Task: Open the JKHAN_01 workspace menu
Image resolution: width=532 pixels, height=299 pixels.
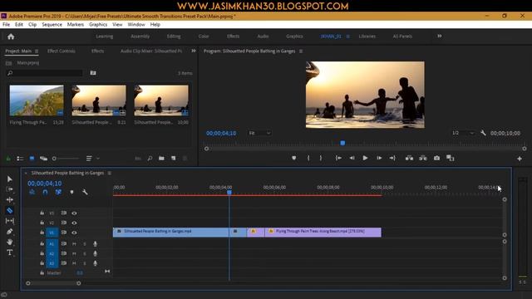Action: 347,37
